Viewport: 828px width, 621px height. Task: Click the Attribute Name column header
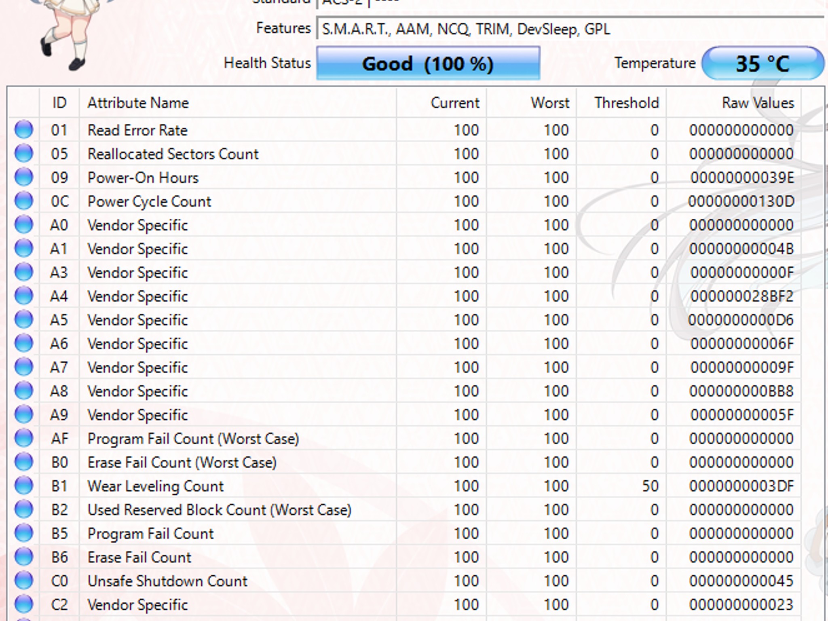pos(238,103)
